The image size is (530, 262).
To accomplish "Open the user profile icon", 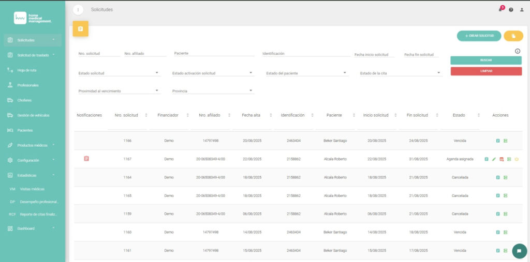I will 522,10.
